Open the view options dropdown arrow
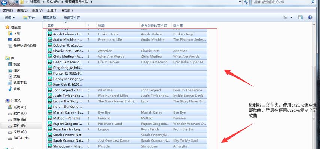 [x=292, y=18]
